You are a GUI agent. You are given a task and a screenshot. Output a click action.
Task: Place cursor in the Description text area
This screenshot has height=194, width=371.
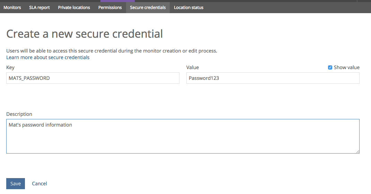(x=183, y=136)
